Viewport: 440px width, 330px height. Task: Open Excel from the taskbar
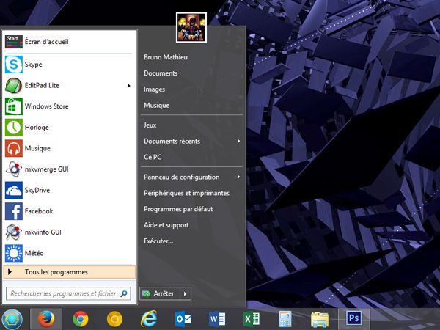coord(252,319)
